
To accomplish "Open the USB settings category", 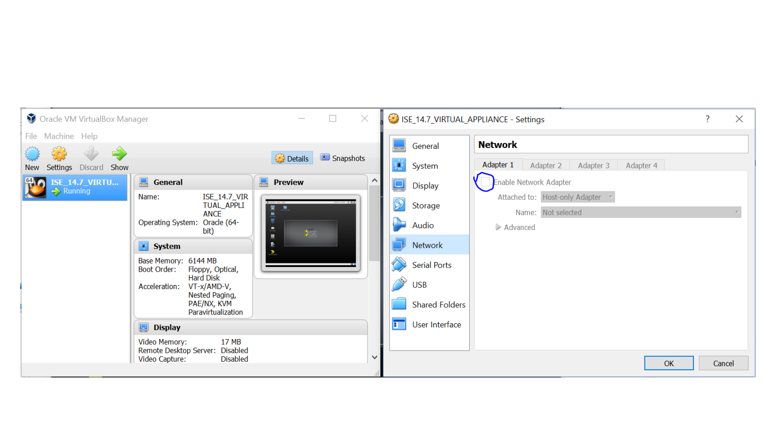I will (419, 285).
